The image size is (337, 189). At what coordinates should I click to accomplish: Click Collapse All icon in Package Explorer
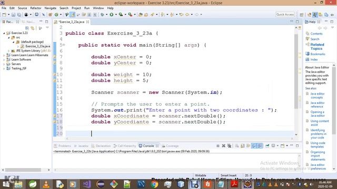point(27,28)
